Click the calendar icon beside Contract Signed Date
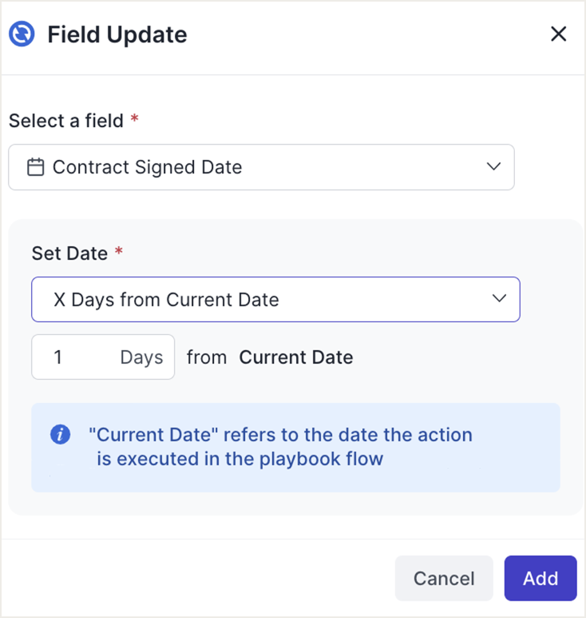 pyautogui.click(x=35, y=167)
